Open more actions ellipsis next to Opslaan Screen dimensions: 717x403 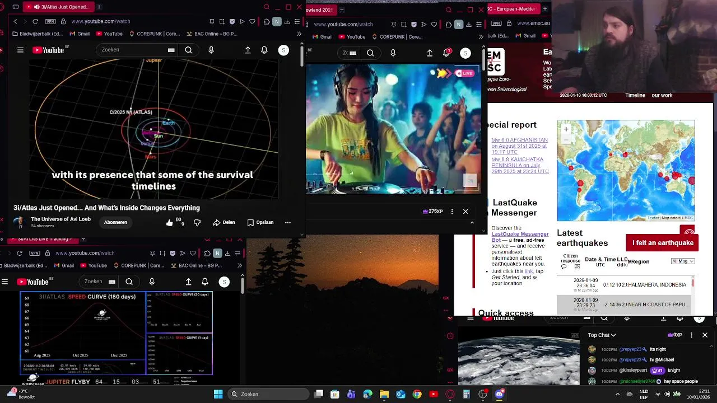click(288, 222)
